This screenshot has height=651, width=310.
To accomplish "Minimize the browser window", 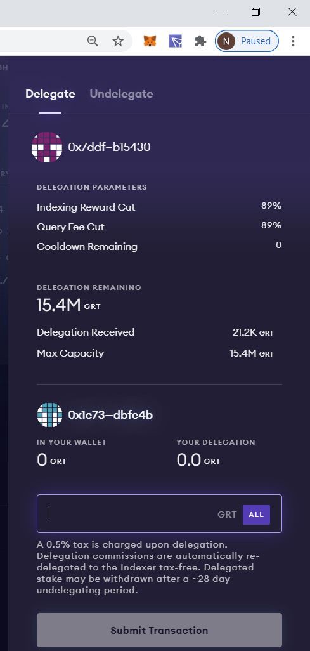I will point(221,11).
